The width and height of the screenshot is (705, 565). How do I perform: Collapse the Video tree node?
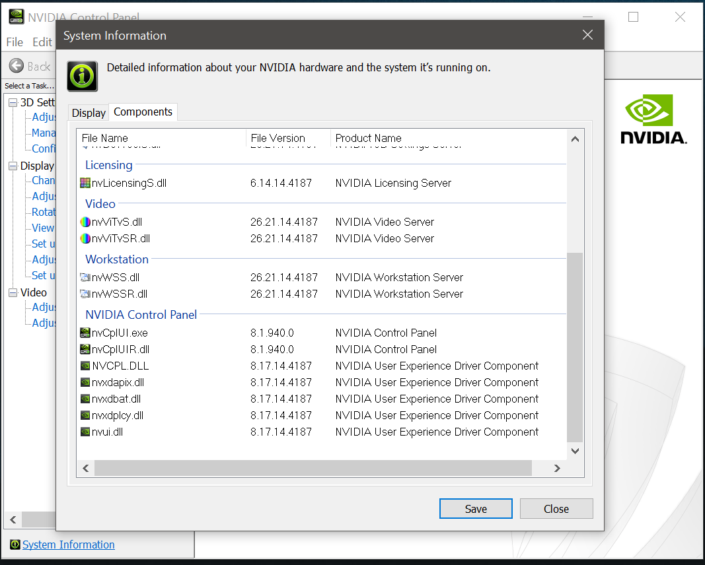click(x=11, y=292)
